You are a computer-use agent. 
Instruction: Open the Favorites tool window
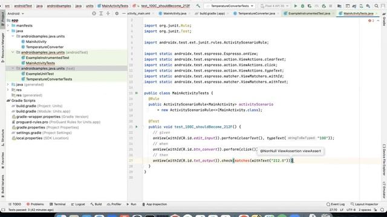click(x=2, y=160)
